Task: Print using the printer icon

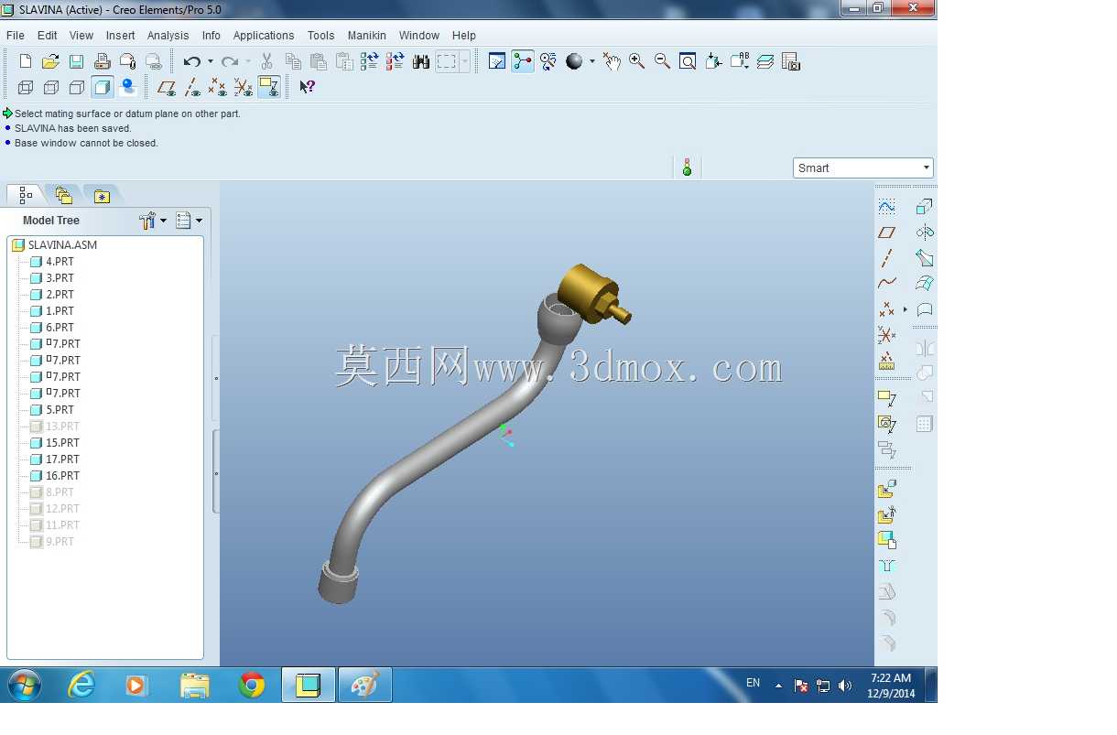Action: tap(103, 61)
